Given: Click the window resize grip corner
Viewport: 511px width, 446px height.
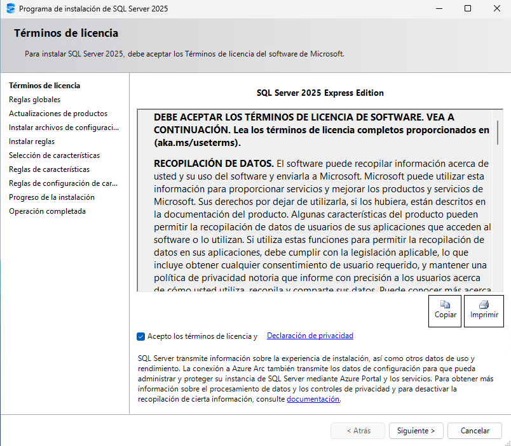Looking at the screenshot, I should click(508, 443).
